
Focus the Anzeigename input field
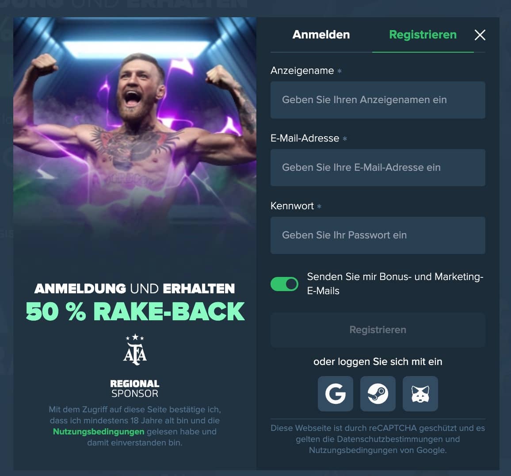[378, 100]
